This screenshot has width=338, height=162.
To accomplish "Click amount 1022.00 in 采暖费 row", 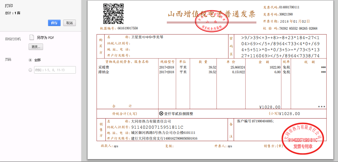I will 275,67.
